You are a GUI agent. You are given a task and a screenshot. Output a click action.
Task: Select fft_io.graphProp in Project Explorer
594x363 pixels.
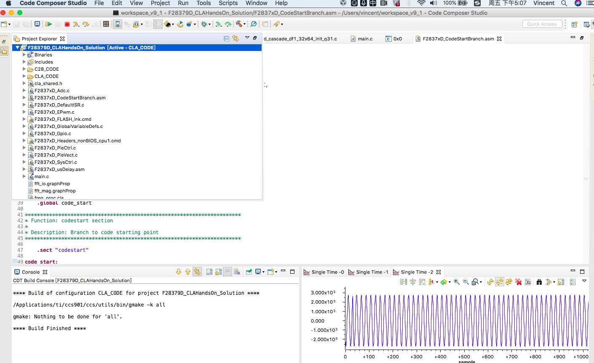(x=52, y=184)
